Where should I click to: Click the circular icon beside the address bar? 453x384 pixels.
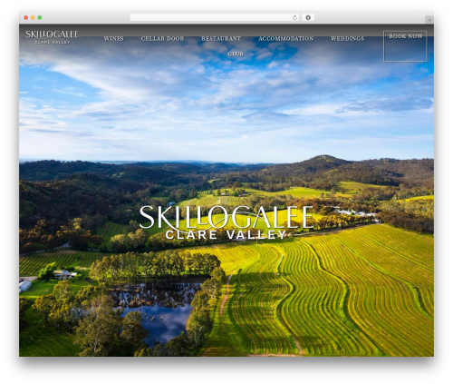[x=308, y=17]
